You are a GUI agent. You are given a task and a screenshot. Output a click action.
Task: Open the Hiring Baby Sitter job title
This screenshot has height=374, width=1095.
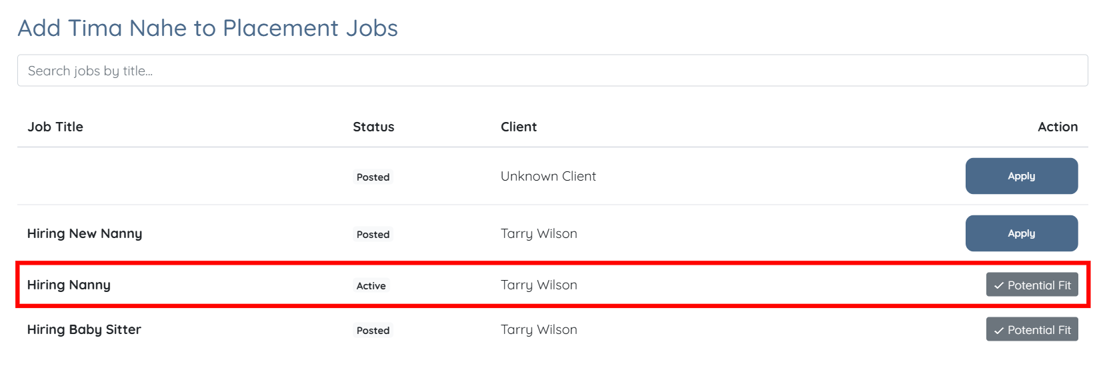[84, 329]
